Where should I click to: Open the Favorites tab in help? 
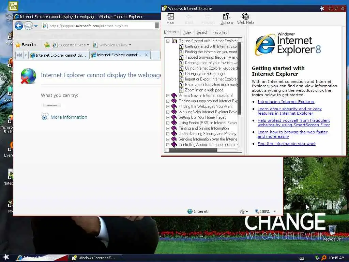point(220,32)
